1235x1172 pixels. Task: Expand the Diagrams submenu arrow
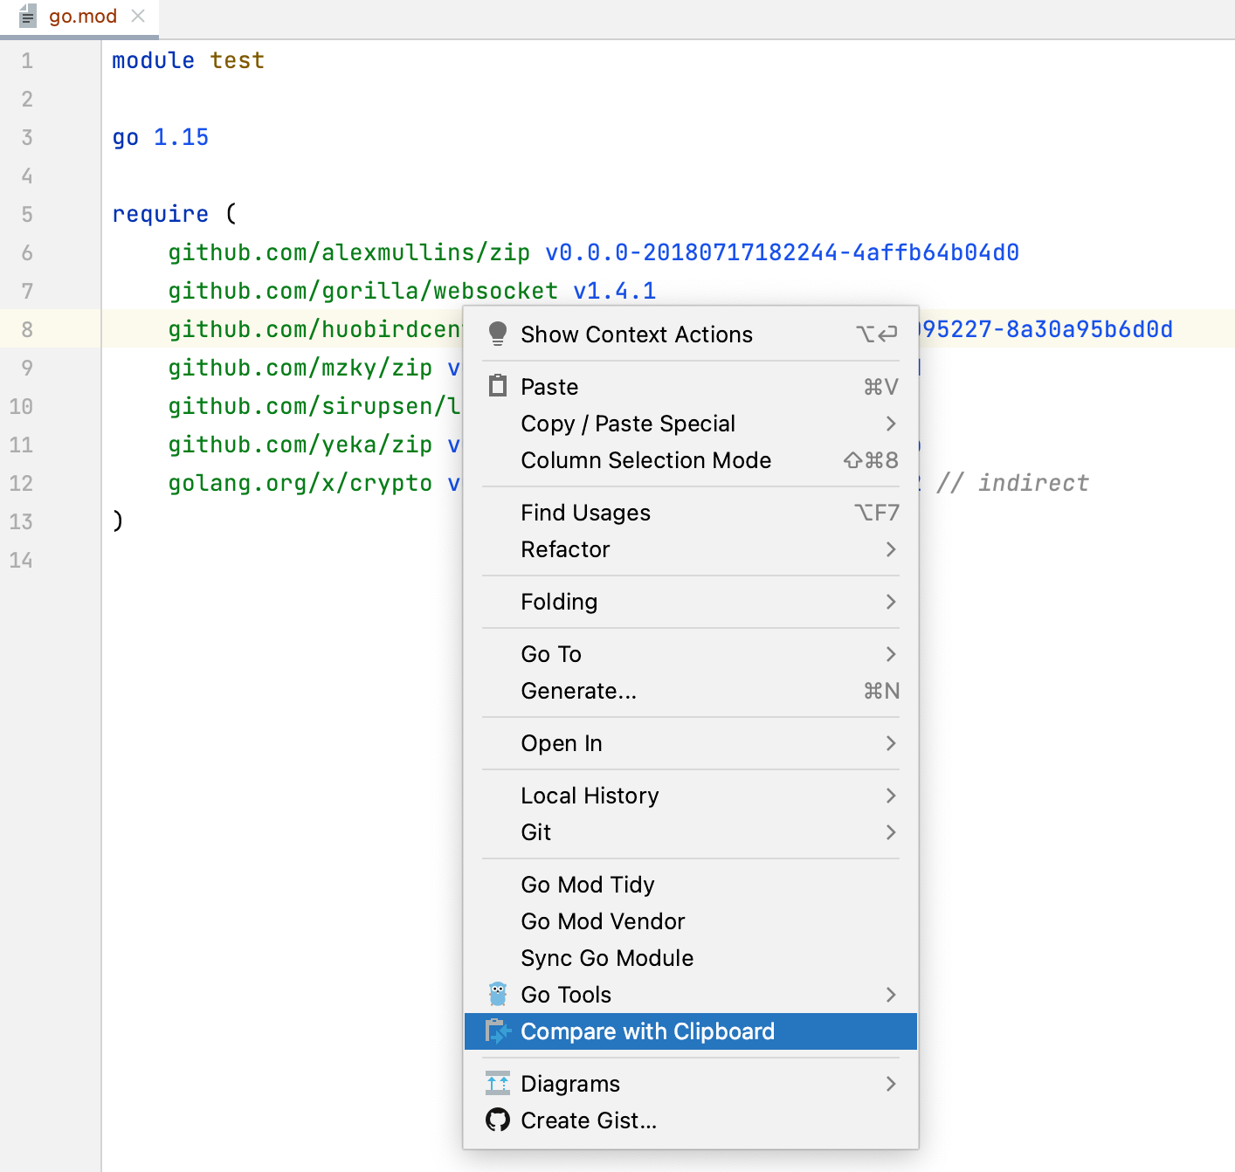click(891, 1084)
